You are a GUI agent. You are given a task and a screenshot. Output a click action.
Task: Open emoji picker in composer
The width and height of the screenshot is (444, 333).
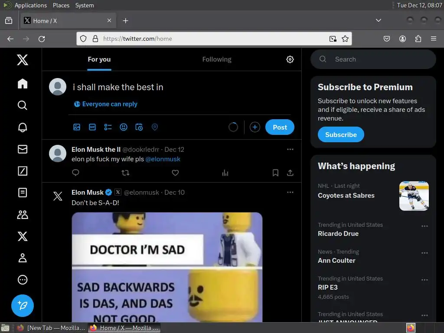click(124, 127)
